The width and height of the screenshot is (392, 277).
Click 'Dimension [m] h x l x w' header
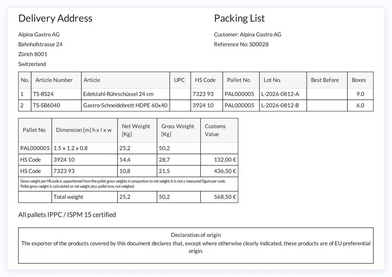(x=84, y=130)
